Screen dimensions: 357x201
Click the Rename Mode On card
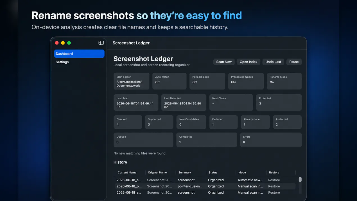point(284,81)
